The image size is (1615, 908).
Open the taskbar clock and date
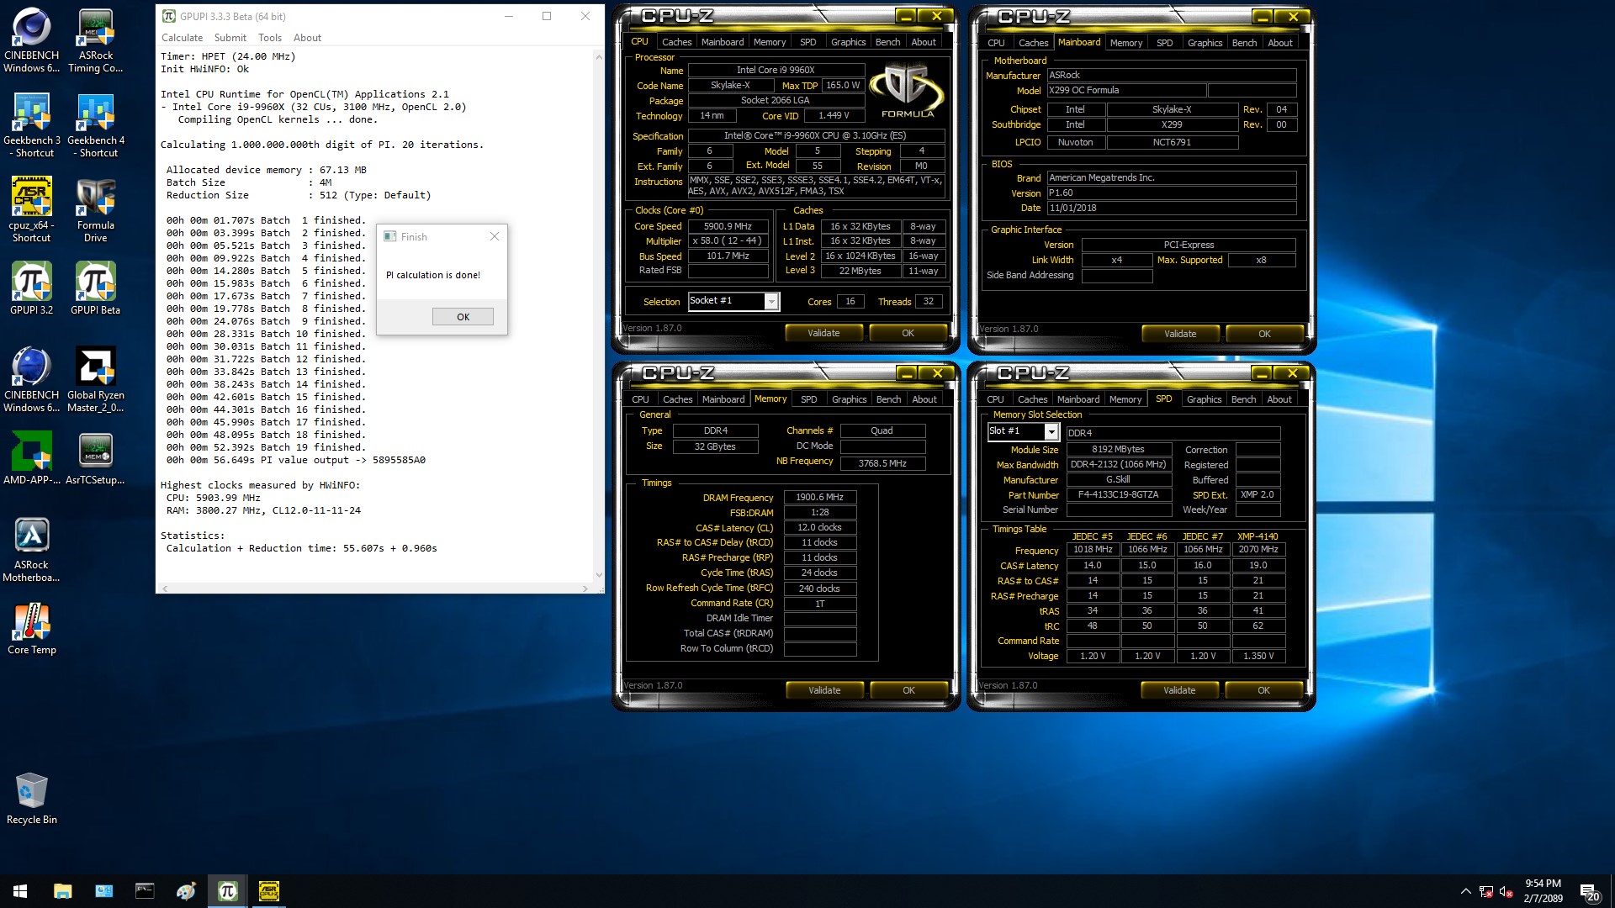pos(1543,891)
